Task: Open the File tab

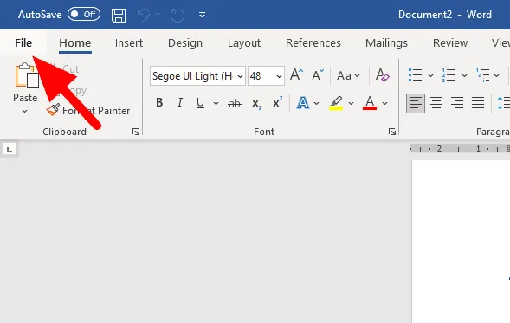Action: [x=23, y=43]
